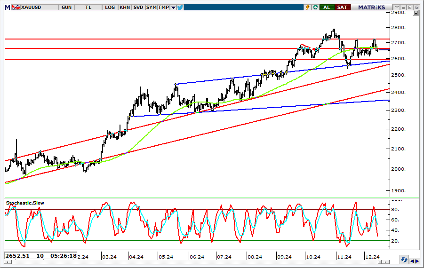The image size is (424, 268).
Task: Click the red SAT sell button
Action: [x=342, y=7]
